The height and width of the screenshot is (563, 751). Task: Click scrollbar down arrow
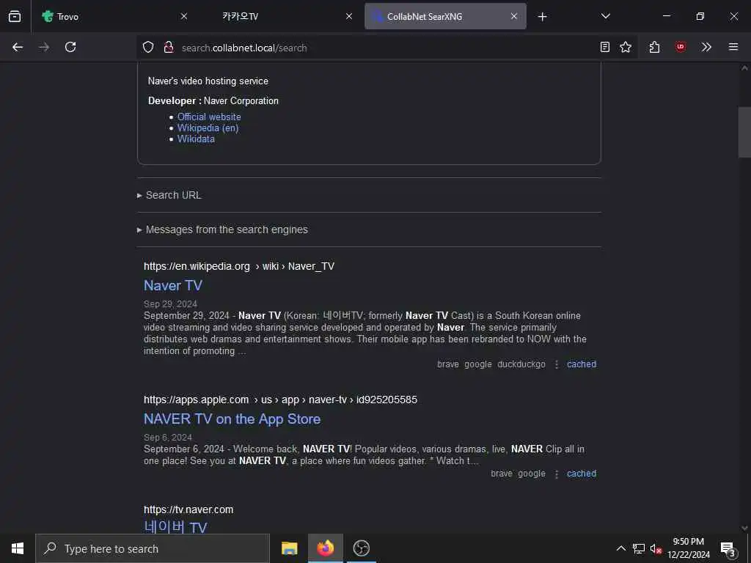click(x=744, y=528)
